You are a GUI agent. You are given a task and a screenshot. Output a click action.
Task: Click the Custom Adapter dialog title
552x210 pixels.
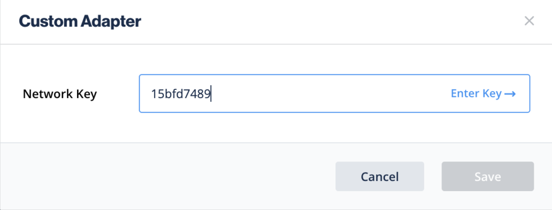coord(80,22)
